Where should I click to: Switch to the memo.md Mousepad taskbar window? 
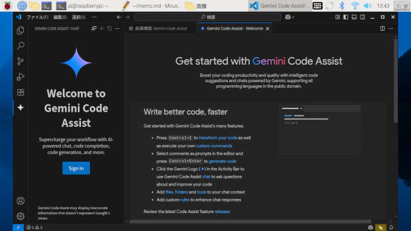click(x=151, y=6)
